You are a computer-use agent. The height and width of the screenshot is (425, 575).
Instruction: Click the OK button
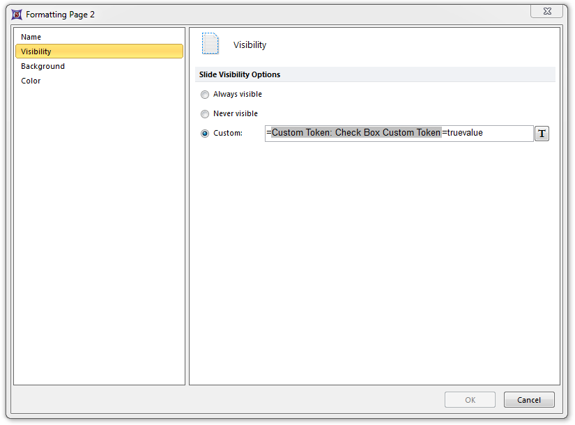tap(470, 400)
